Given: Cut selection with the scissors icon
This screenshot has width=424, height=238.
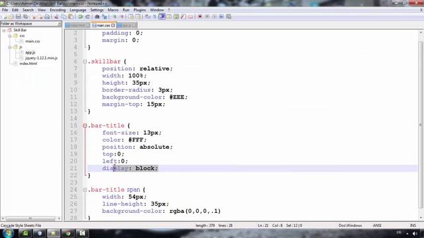Looking at the screenshot, I should tap(56, 17).
